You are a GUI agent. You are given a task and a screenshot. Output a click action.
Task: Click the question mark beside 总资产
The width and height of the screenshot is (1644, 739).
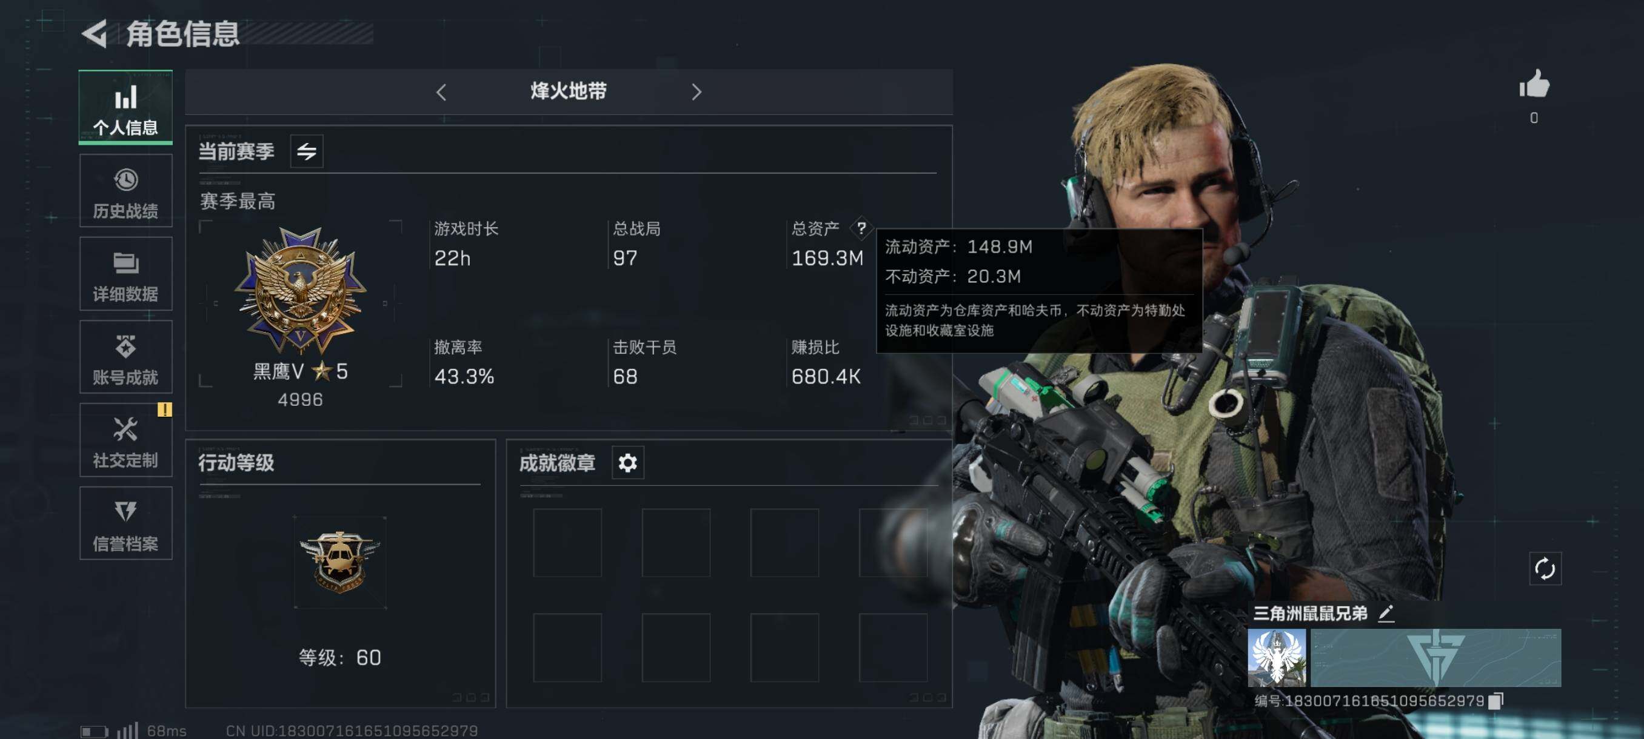pos(861,228)
